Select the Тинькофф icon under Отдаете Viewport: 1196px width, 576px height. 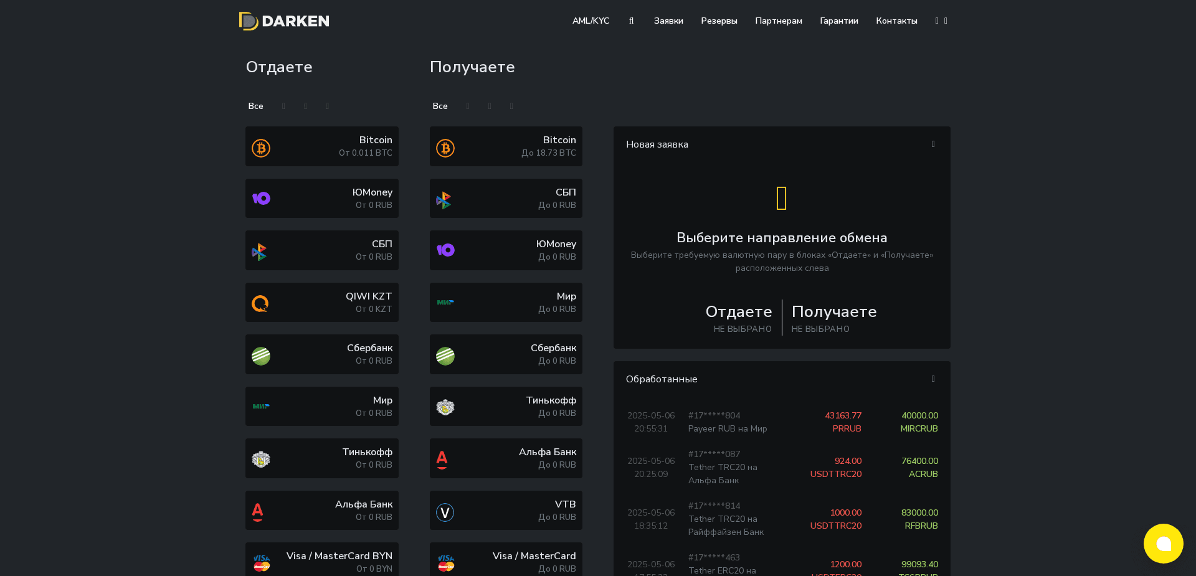261,459
